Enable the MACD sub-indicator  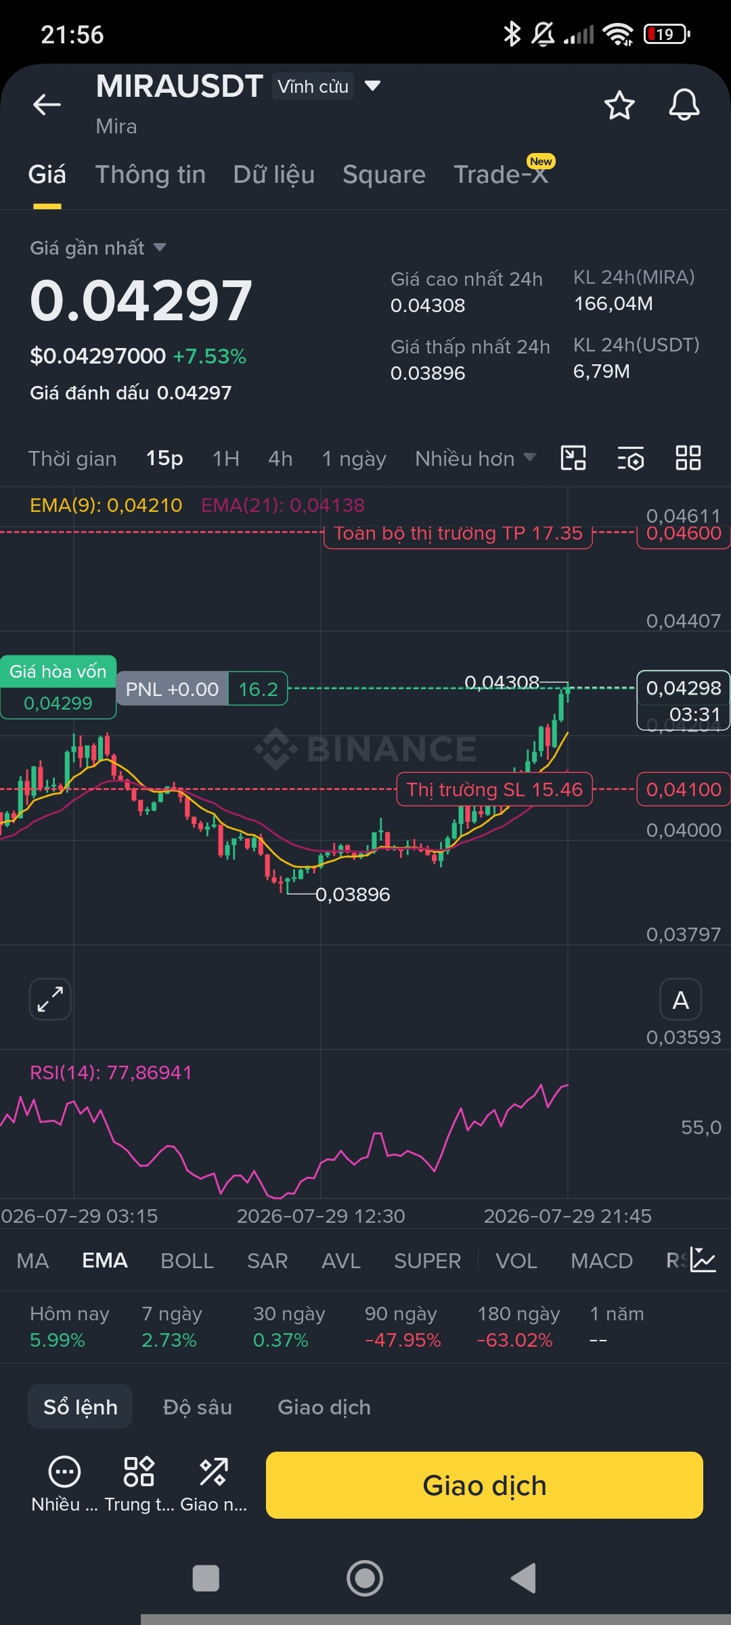tap(602, 1261)
